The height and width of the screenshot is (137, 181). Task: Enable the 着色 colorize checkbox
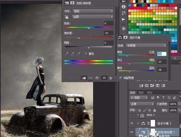(x=86, y=54)
